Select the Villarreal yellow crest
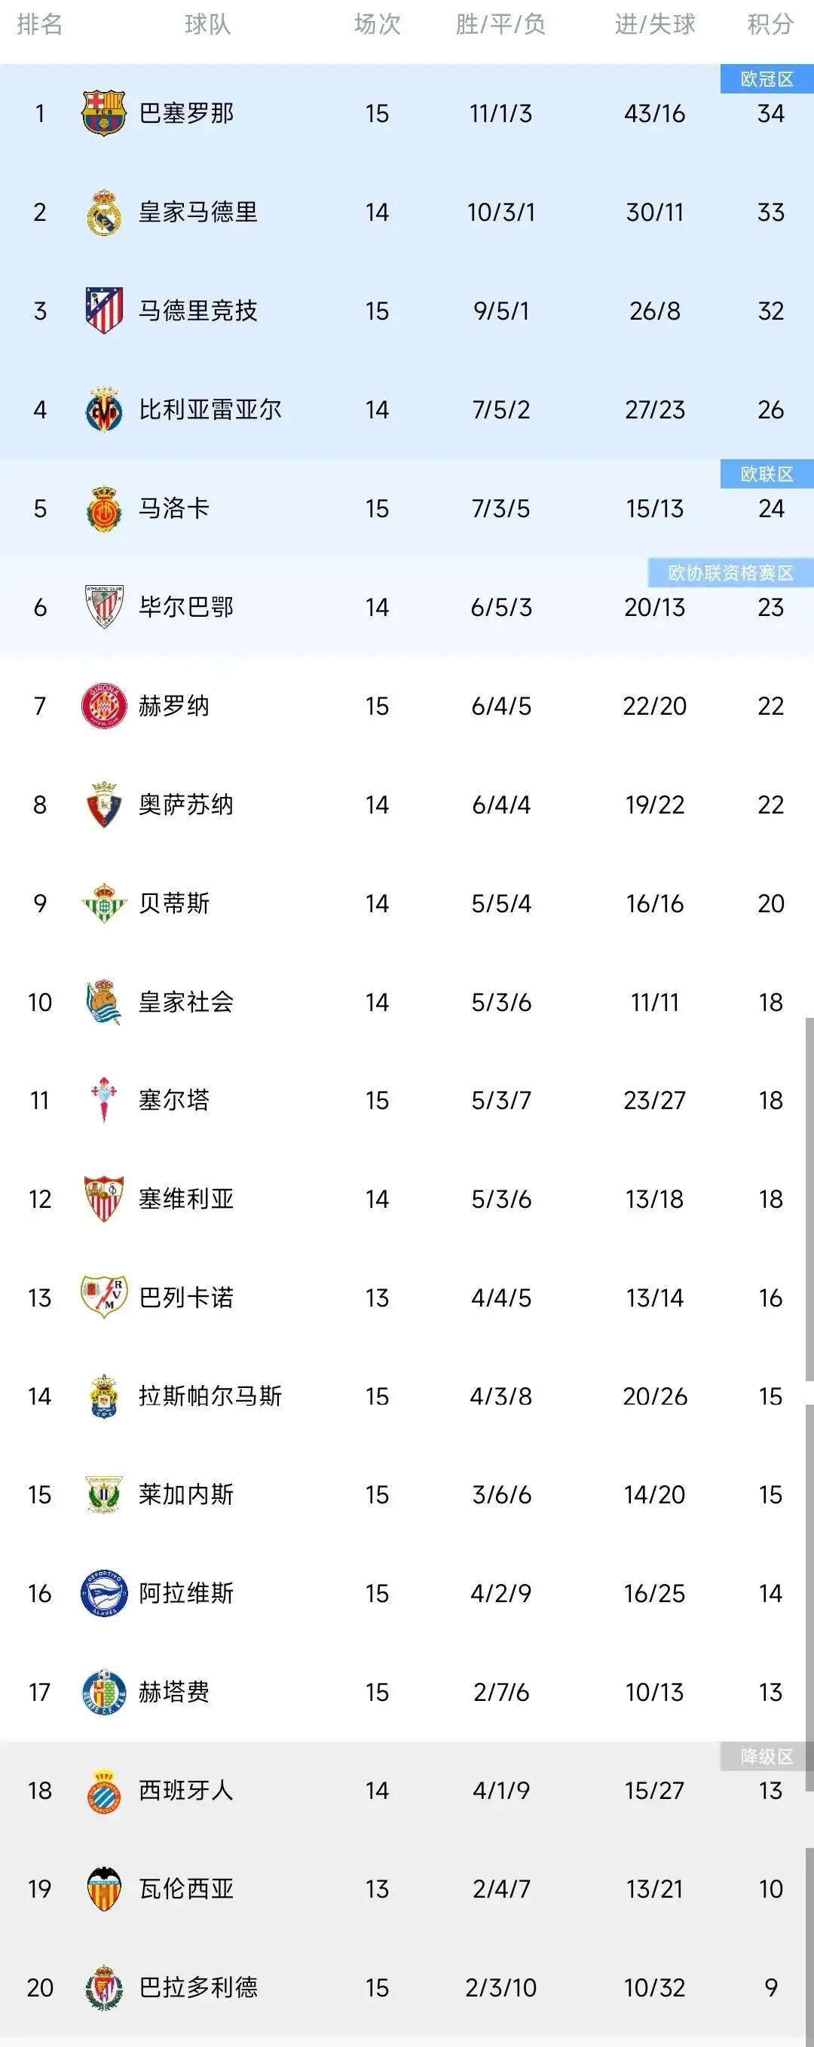 pyautogui.click(x=104, y=409)
